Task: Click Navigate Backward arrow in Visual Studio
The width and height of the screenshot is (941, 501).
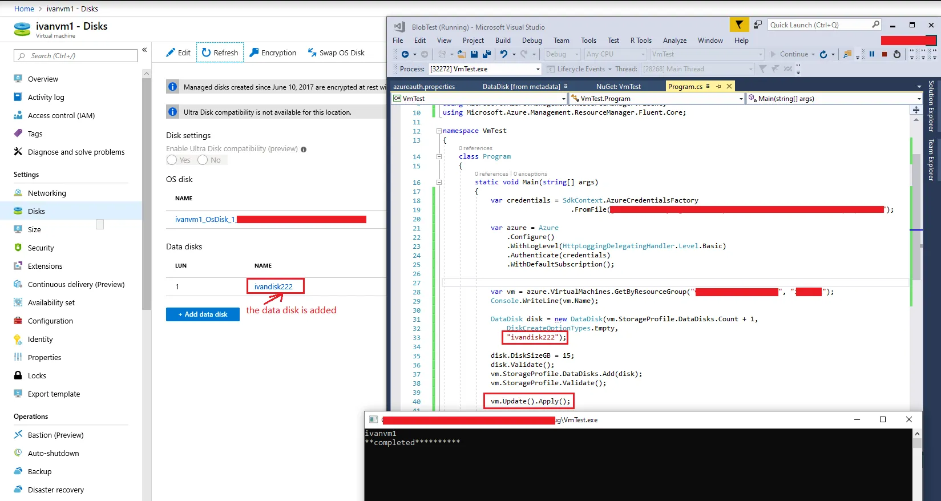Action: point(405,54)
